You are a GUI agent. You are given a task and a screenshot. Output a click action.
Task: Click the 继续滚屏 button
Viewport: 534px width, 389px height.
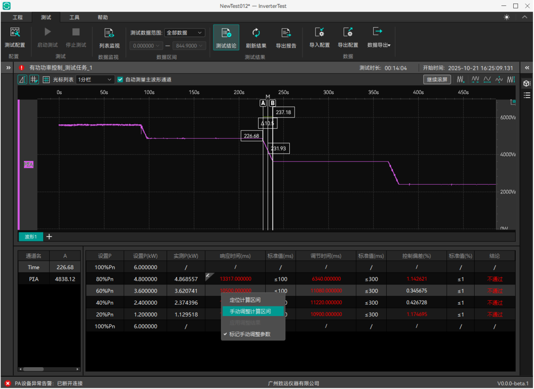pos(437,79)
